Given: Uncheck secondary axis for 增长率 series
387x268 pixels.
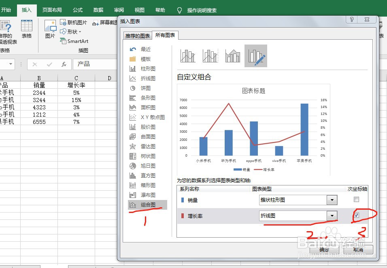Looking at the screenshot, I should (356, 215).
